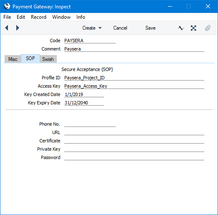The height and width of the screenshot is (215, 218).
Task: Click the Key Expiry Date field
Action: (84, 103)
